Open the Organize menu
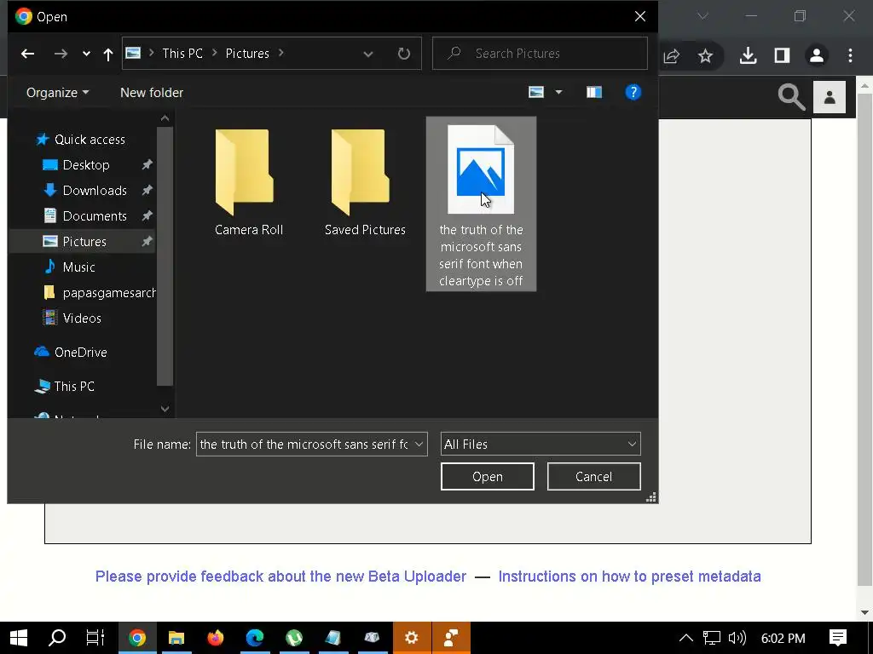The image size is (873, 654). [x=57, y=92]
